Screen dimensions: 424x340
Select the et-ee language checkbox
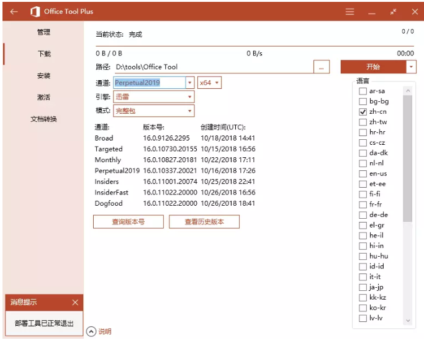(x=363, y=184)
